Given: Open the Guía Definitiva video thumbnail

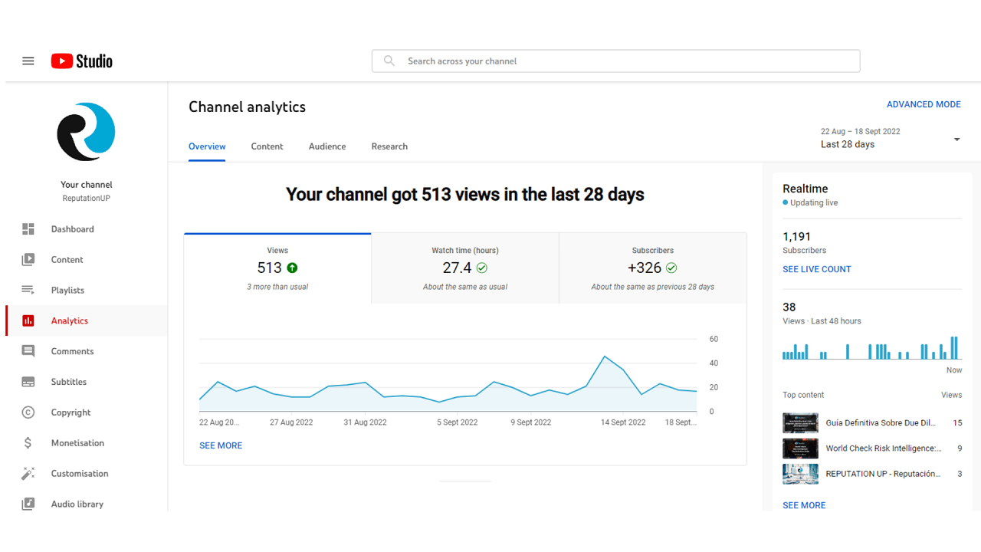Looking at the screenshot, I should pyautogui.click(x=800, y=422).
